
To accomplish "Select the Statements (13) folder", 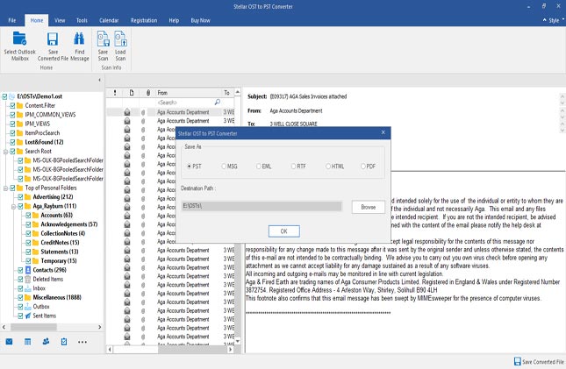I will [x=59, y=252].
